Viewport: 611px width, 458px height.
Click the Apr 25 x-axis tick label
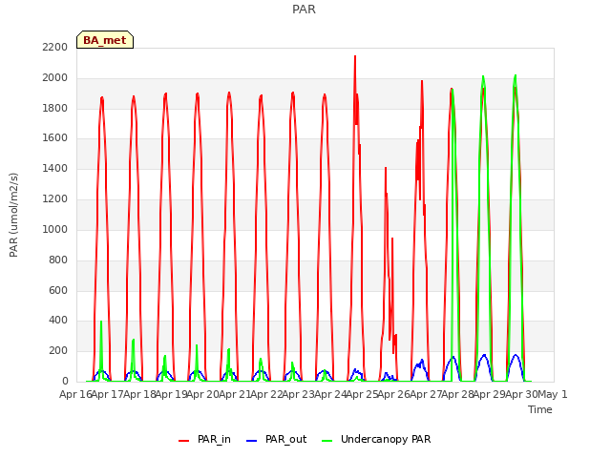click(362, 394)
